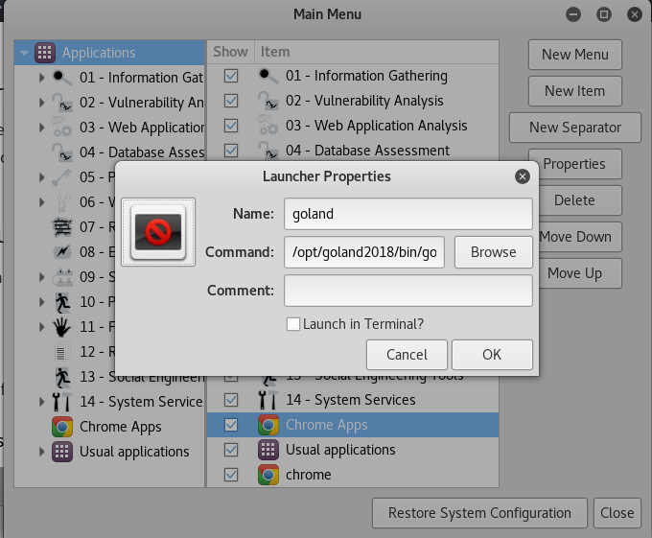652x538 pixels.
Task: Click the Usual applications grid icon in tree
Action: coord(62,452)
